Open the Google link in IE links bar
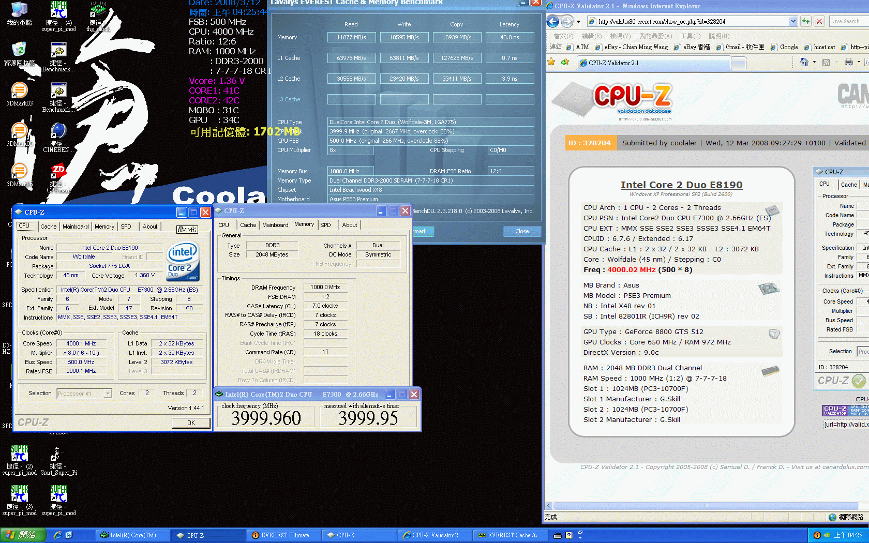Screen dimensions: 869x543 tap(784, 47)
